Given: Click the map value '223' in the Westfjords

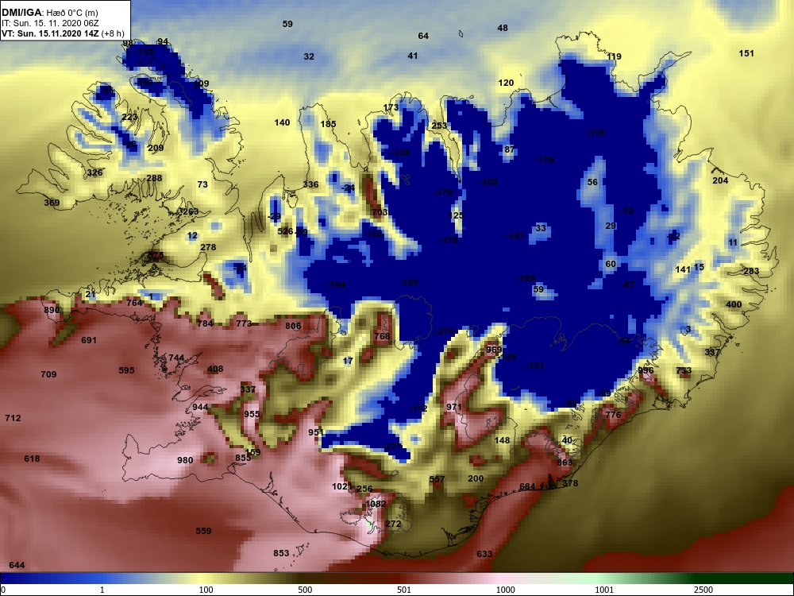Looking at the screenshot, I should click(129, 117).
